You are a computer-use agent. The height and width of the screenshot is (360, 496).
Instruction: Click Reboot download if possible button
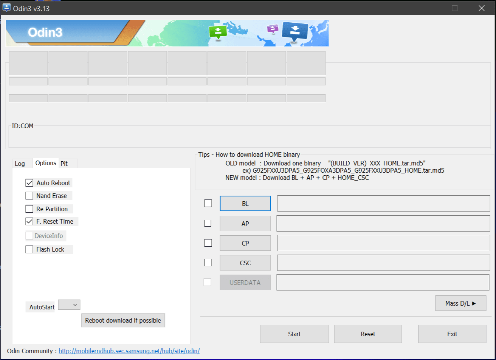pyautogui.click(x=123, y=320)
